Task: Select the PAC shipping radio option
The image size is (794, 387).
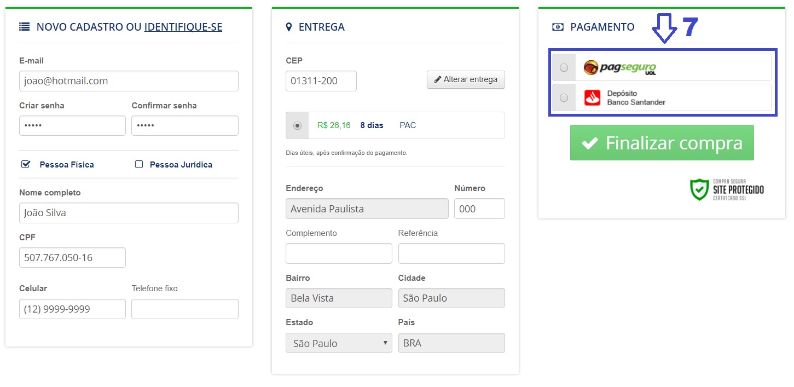Action: [x=297, y=125]
